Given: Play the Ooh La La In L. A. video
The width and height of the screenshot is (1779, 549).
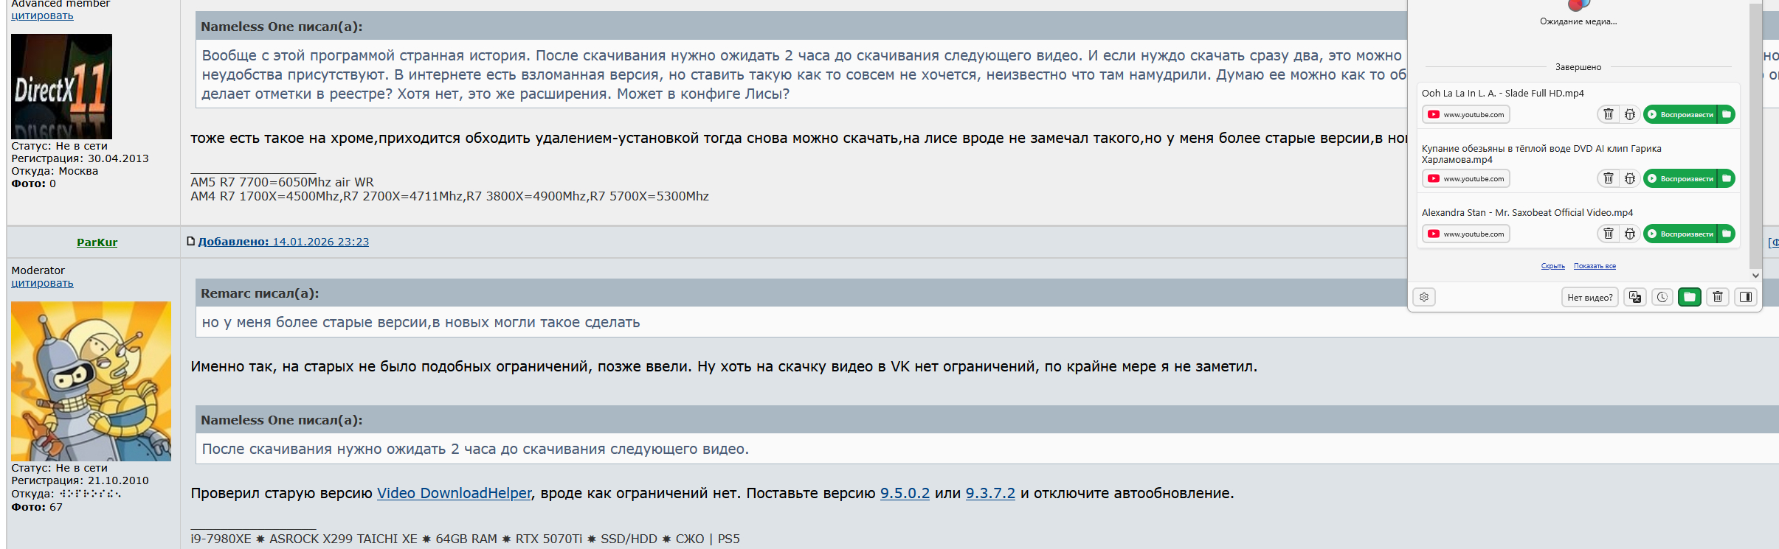Looking at the screenshot, I should point(1680,114).
